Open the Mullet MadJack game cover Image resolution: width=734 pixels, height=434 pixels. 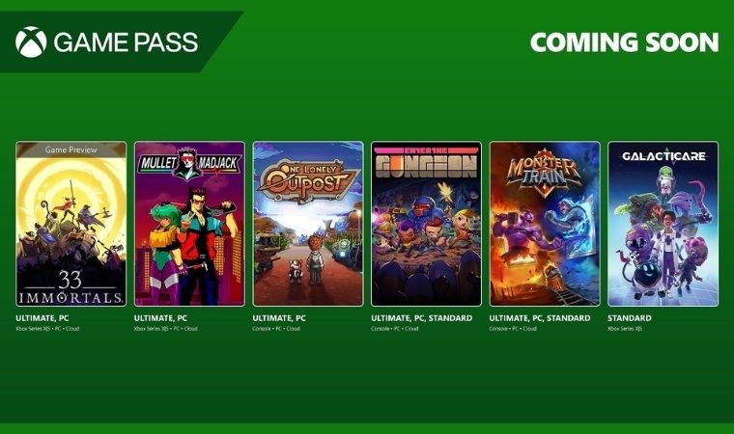tap(189, 224)
